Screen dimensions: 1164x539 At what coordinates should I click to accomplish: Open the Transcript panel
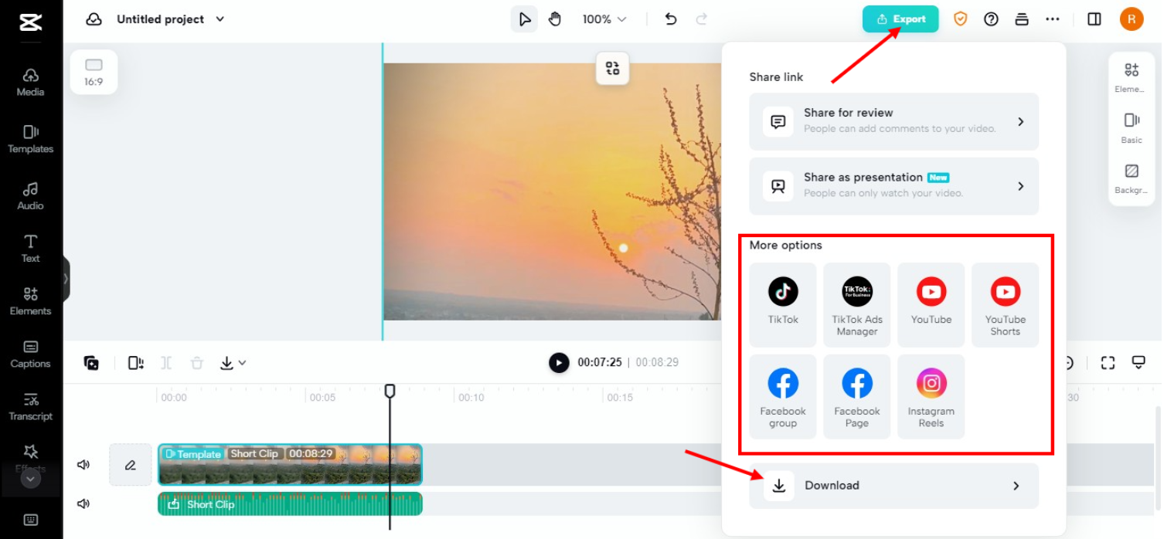click(30, 406)
